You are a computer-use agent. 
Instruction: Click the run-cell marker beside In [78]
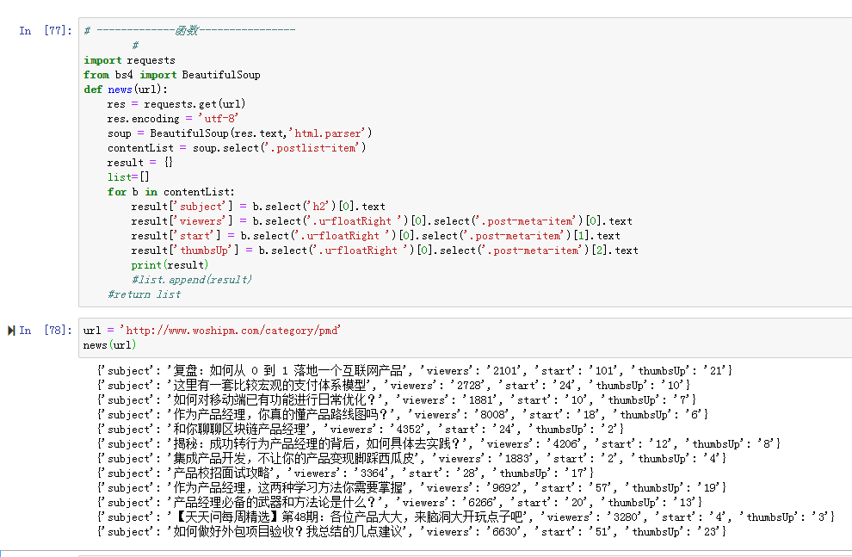point(11,331)
